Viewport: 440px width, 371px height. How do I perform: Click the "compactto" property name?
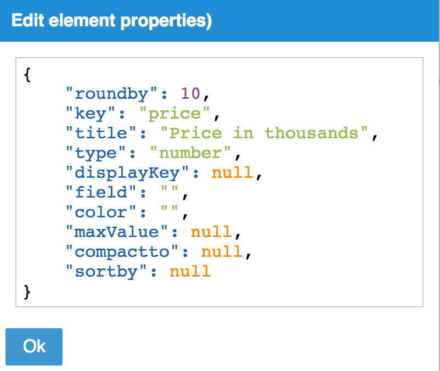coord(128,252)
